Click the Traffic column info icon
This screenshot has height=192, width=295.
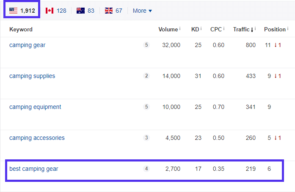point(255,29)
